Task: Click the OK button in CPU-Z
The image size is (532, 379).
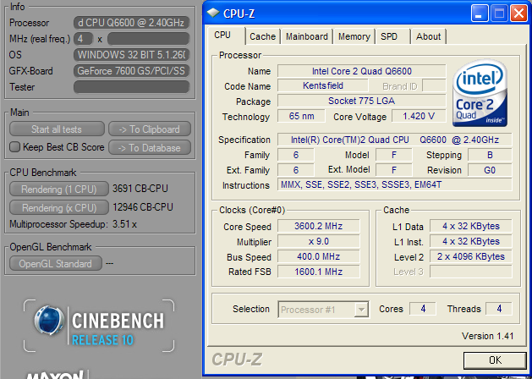Action: 495,360
